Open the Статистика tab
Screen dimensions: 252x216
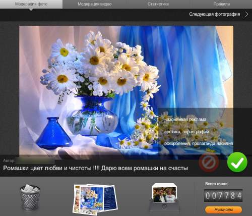[x=158, y=4]
